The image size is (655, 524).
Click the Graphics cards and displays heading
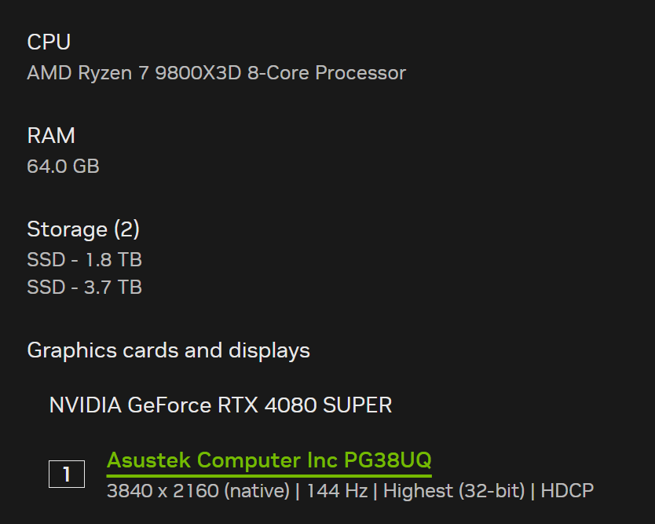(x=168, y=350)
